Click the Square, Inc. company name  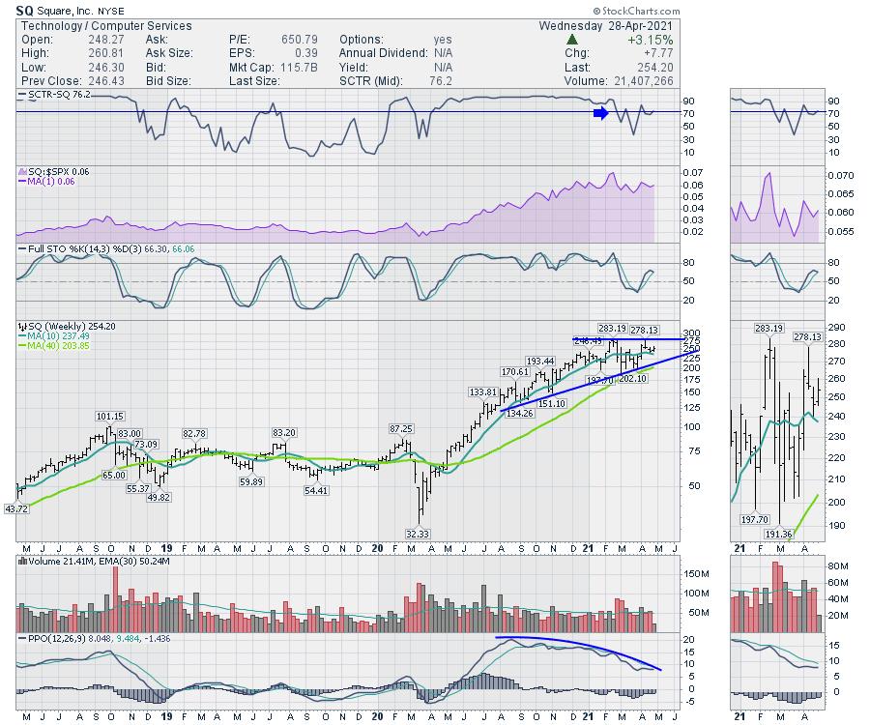[x=64, y=11]
